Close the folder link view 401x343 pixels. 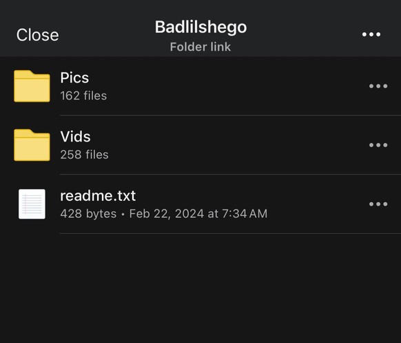click(x=38, y=34)
